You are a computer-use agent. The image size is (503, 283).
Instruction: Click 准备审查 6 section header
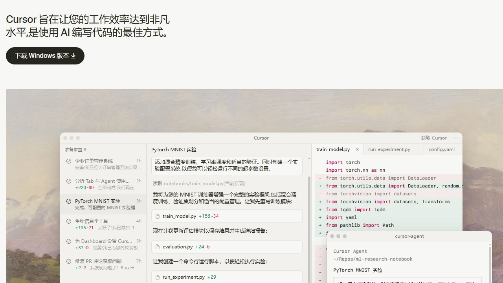pos(75,150)
